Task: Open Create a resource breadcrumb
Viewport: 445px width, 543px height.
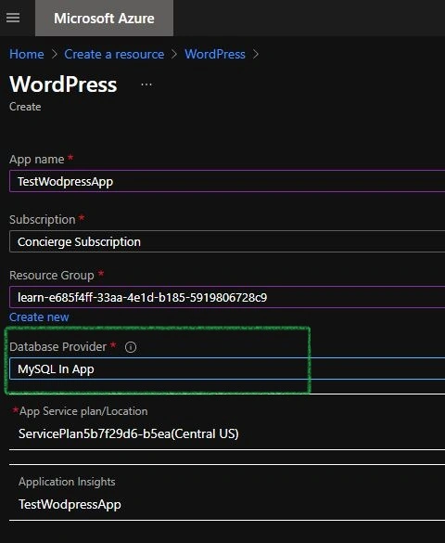Action: coord(114,54)
